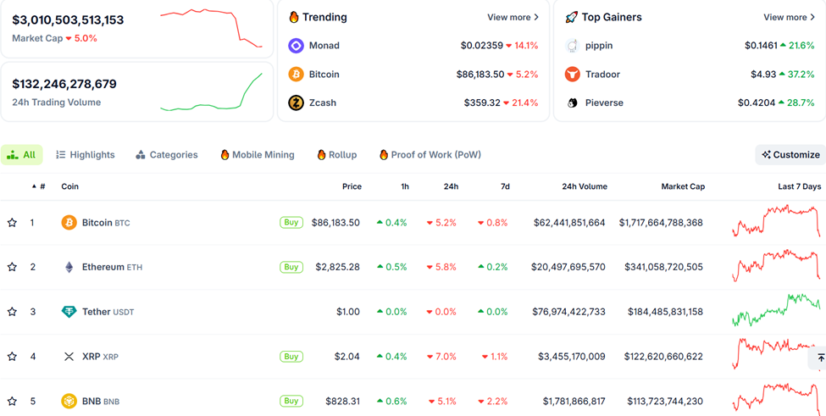The image size is (826, 416).
Task: Click the Ethereum diamond icon
Action: [69, 267]
